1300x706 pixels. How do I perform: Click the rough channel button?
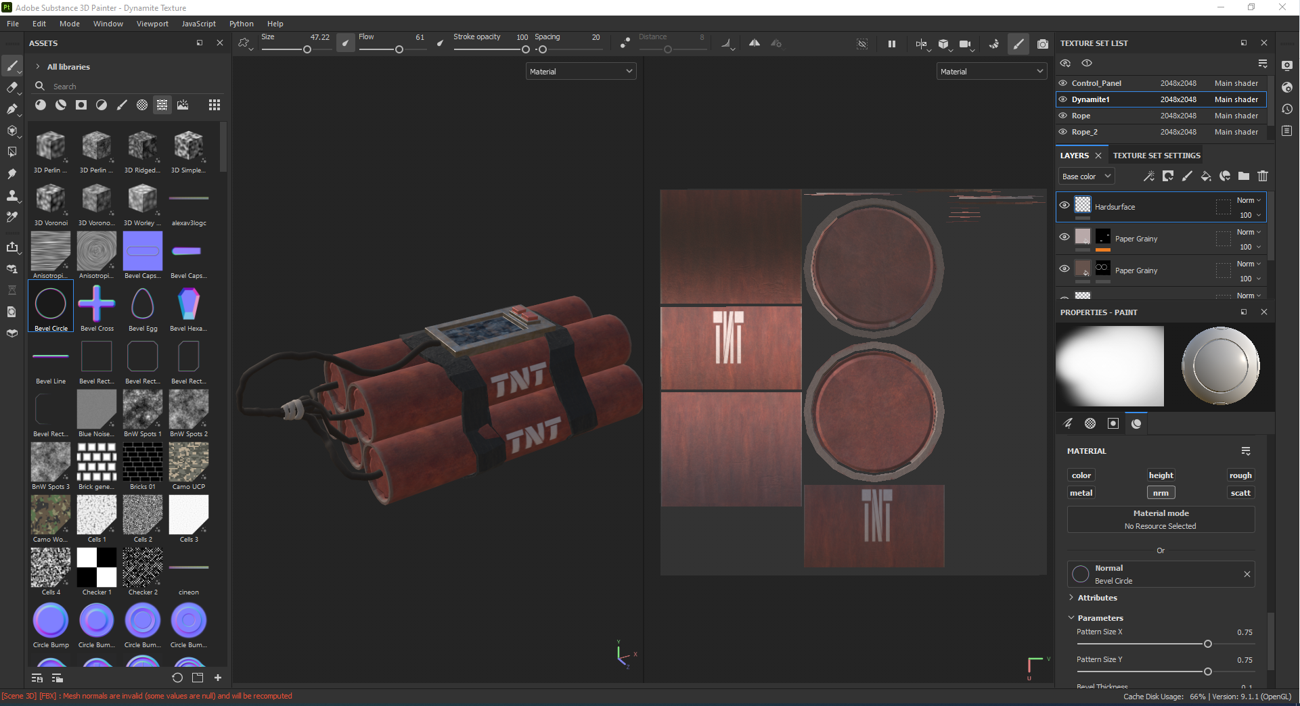[1240, 475]
